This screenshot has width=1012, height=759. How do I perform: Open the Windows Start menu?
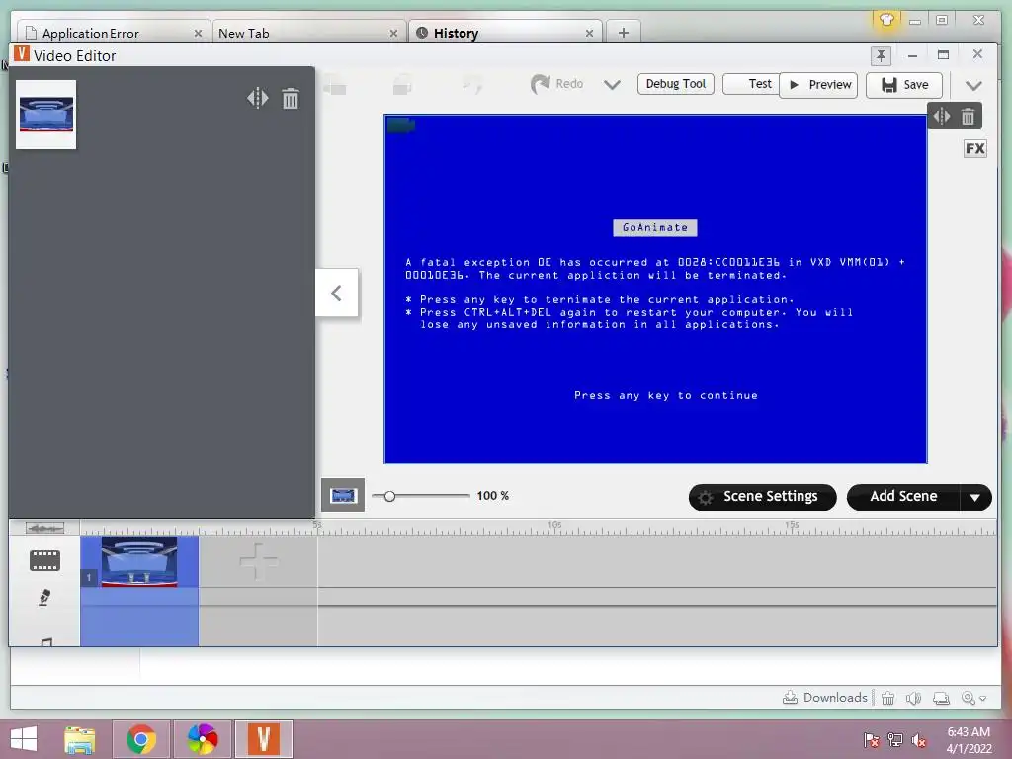tap(24, 739)
